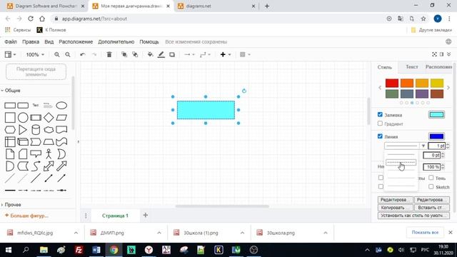This screenshot has height=257, width=457.
Task: Bring selected shape to front
Action: pos(124,54)
